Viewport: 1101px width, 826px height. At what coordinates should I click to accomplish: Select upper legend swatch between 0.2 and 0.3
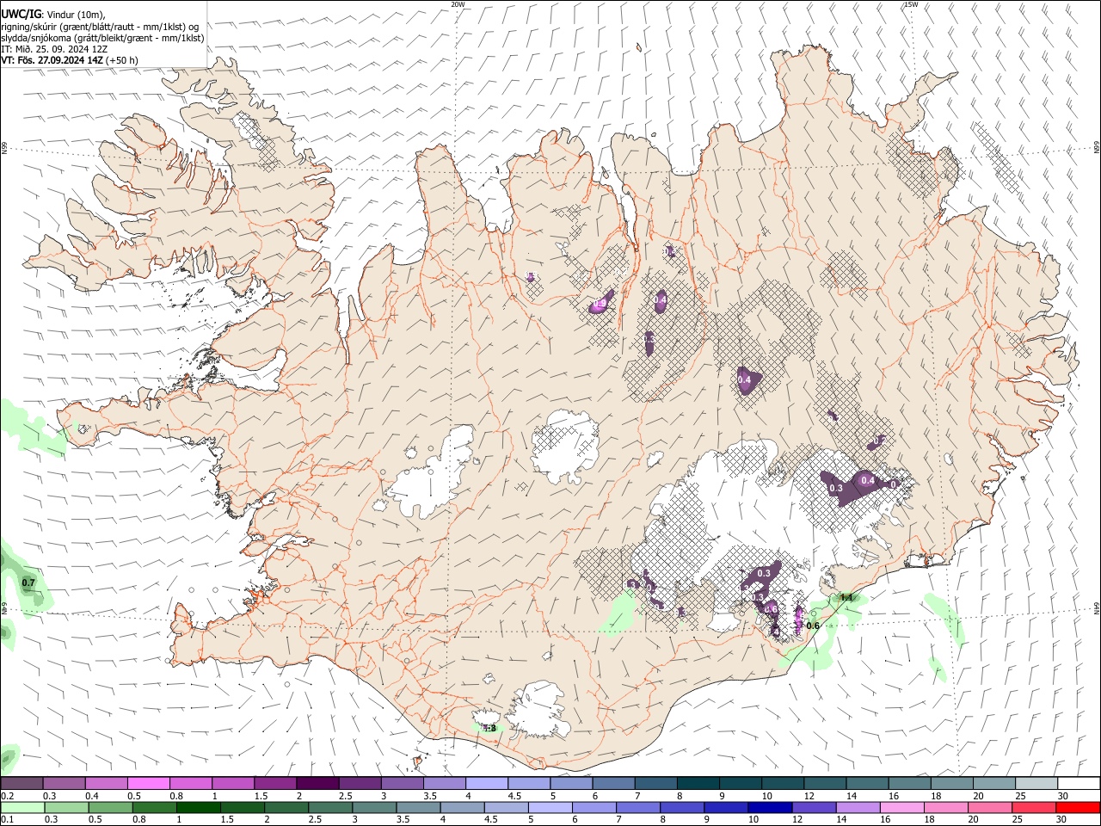[22, 783]
